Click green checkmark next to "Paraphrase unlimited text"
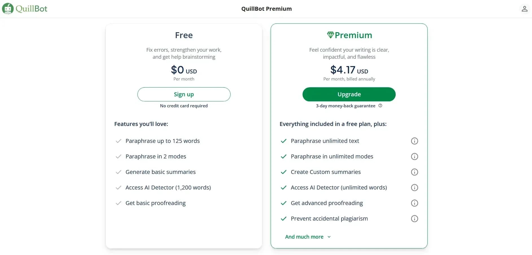 [x=283, y=141]
